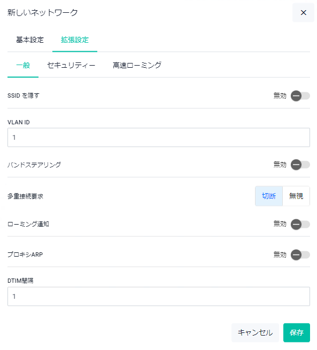This screenshot has height=350, width=317.
Task: Go to the 高速ローミング sub-tab
Action: point(137,66)
